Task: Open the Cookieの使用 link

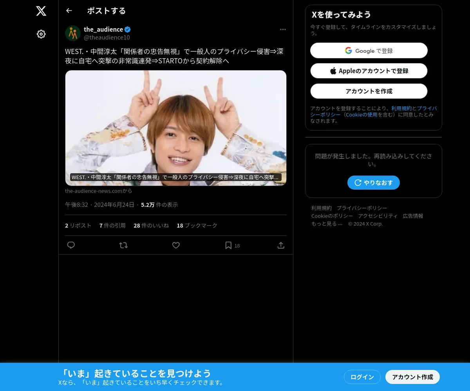Action: click(362, 115)
